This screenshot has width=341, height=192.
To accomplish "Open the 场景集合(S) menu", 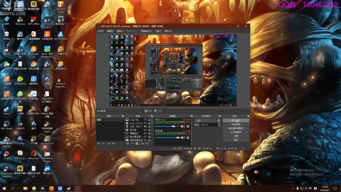I will pos(146,31).
